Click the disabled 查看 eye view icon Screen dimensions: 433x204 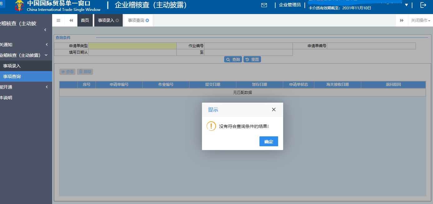[x=67, y=71]
